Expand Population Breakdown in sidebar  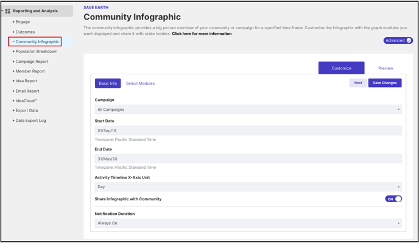coord(35,51)
